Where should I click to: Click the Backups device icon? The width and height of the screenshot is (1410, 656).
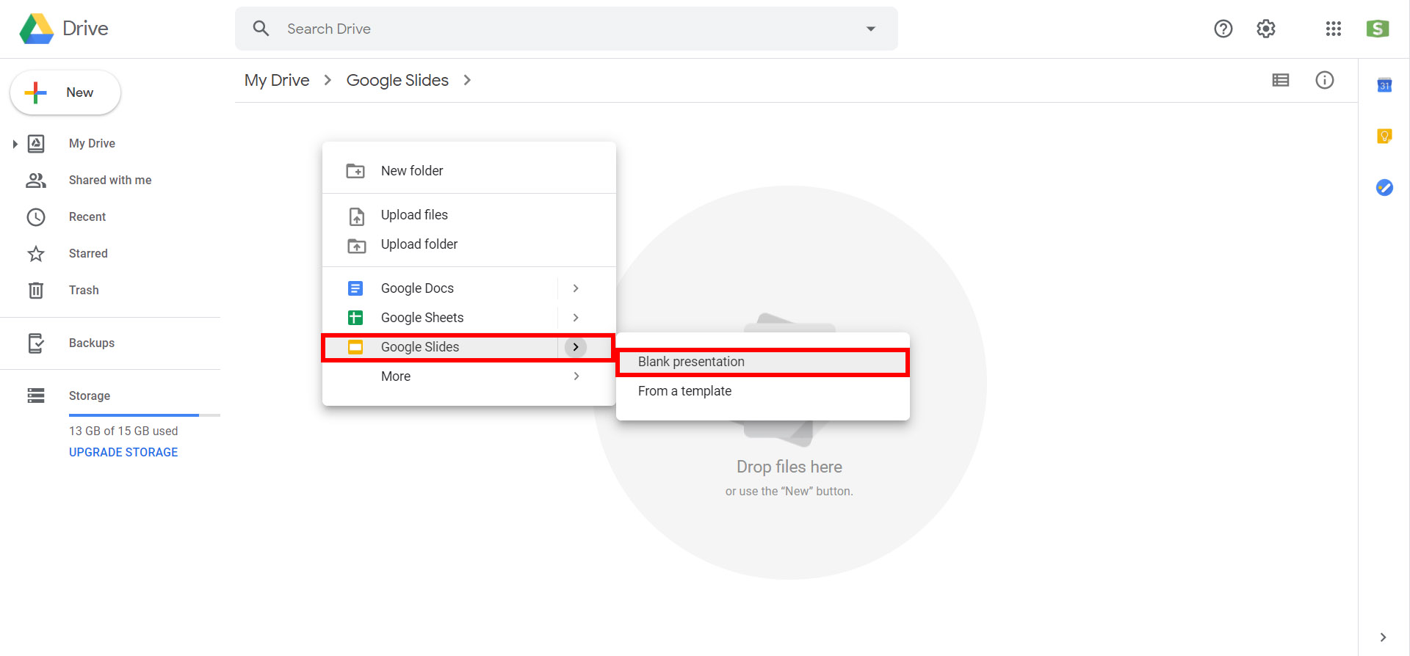(36, 343)
